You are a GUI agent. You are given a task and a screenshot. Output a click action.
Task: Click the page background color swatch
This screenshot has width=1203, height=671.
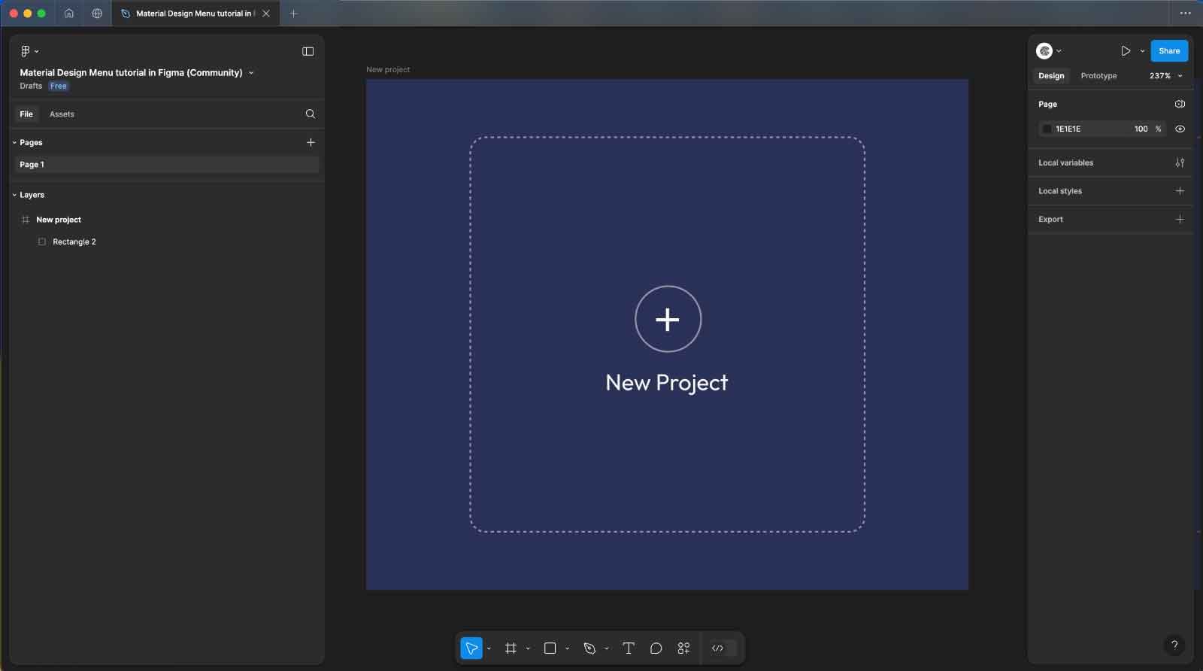1047,129
